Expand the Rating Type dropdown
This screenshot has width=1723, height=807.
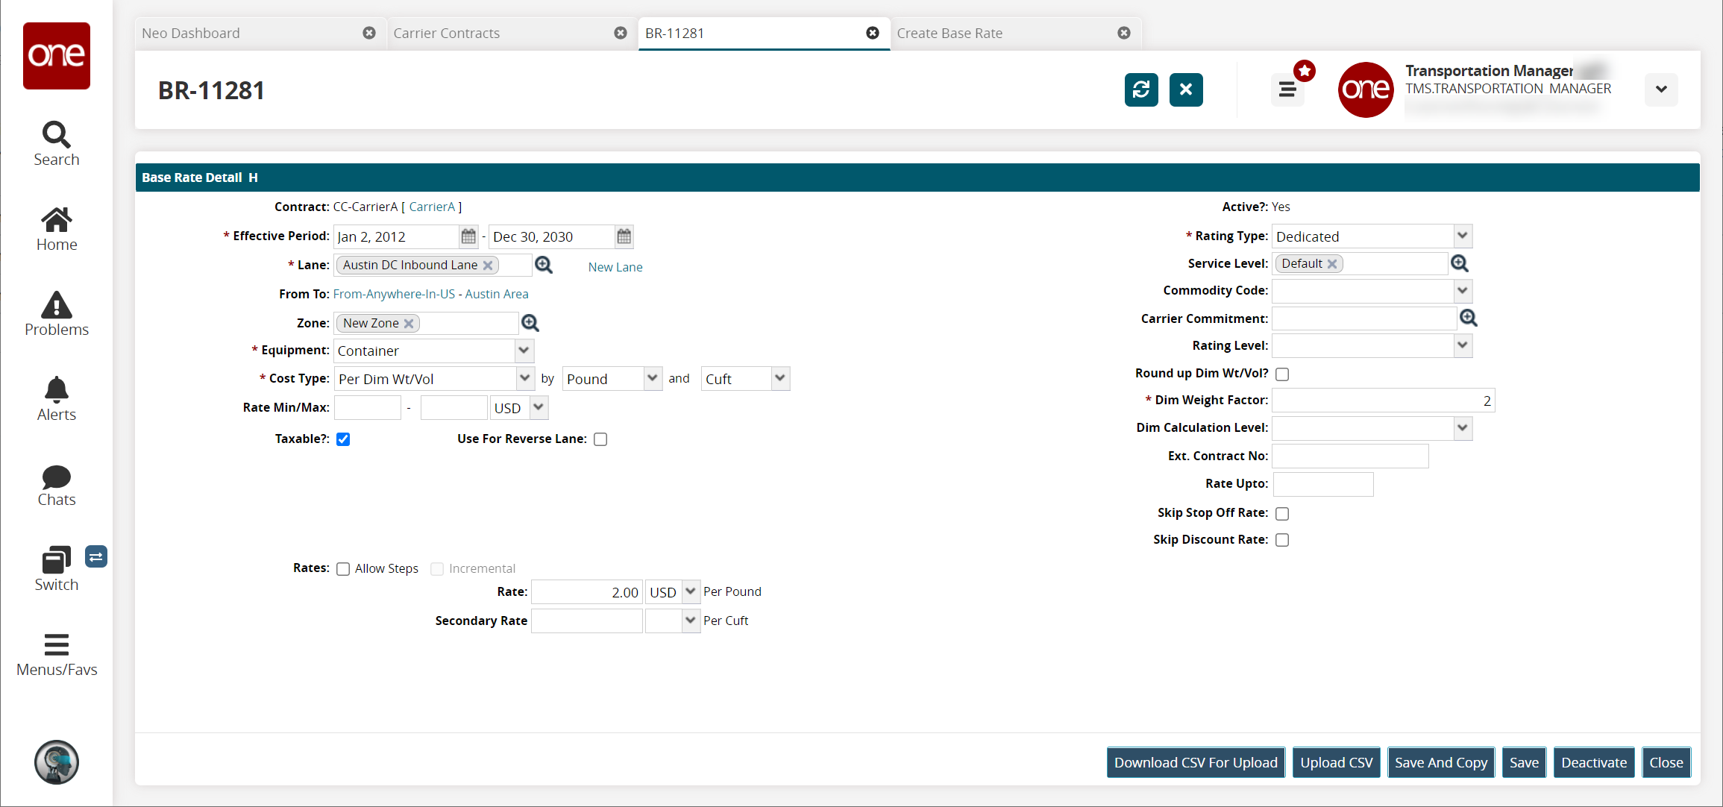(x=1462, y=236)
